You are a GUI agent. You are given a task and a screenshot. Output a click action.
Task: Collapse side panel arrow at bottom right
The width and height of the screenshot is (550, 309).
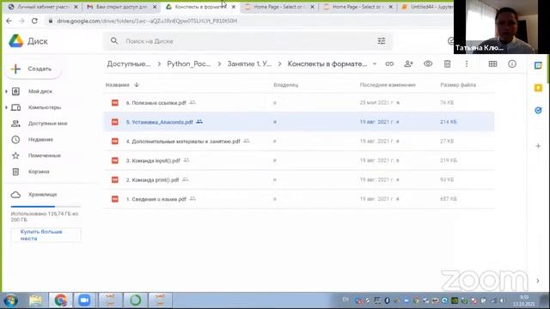(x=538, y=281)
